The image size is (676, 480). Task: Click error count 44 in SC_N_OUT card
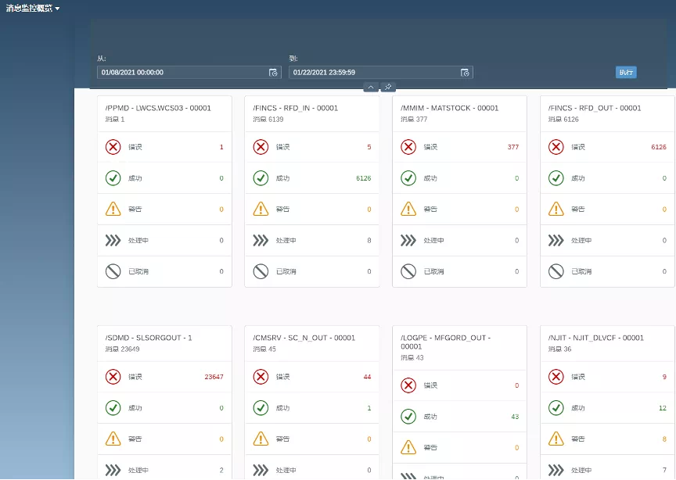click(x=367, y=377)
